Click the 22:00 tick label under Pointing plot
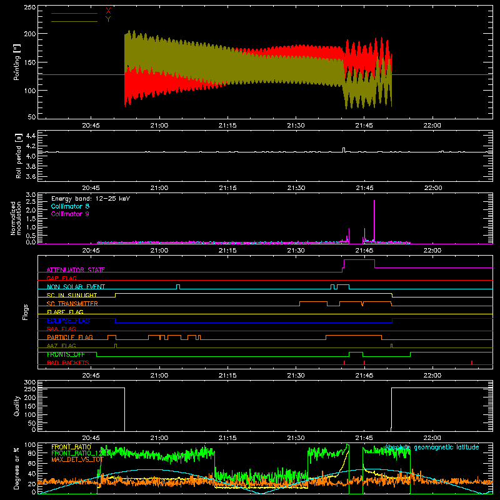500x500 pixels. point(432,126)
